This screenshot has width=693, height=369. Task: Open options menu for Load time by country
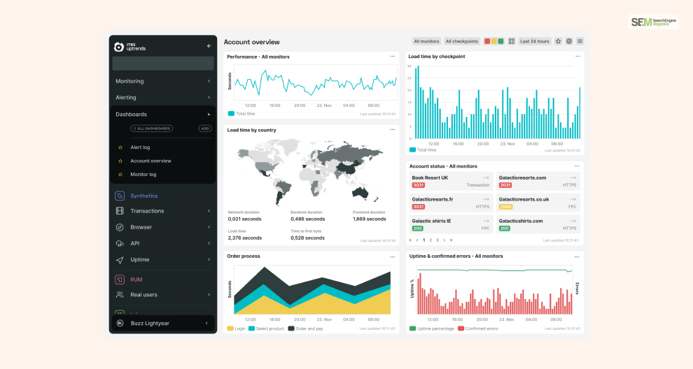pyautogui.click(x=393, y=130)
